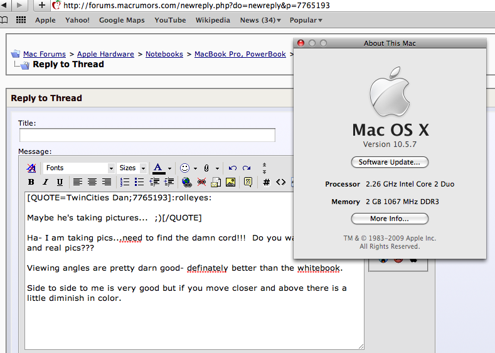Click the Add Bookmark plus button
Screen dimensions: 495x353
(41, 5)
